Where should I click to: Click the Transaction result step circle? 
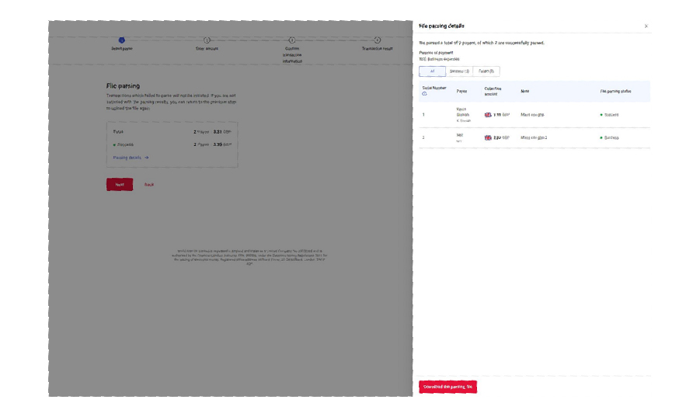coord(377,40)
